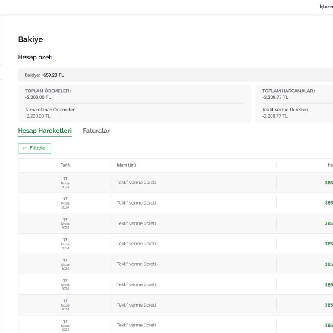This screenshot has width=333, height=333.
Task: Click the TOPLAM HARCAMALAR amount
Action: tap(275, 97)
